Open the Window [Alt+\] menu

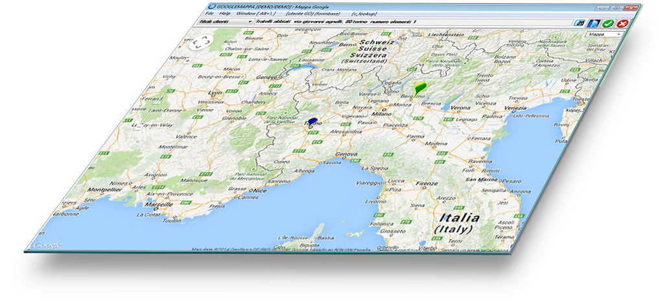[256, 14]
